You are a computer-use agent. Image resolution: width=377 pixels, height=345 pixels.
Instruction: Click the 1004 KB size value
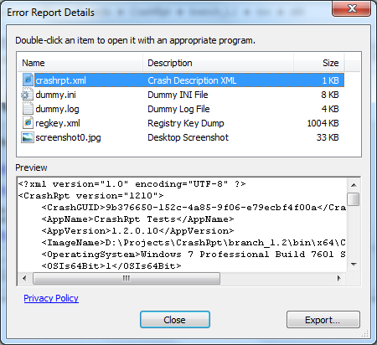pyautogui.click(x=323, y=123)
